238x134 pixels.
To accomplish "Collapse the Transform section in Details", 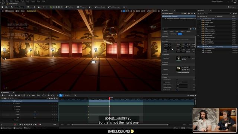I will click(163, 42).
